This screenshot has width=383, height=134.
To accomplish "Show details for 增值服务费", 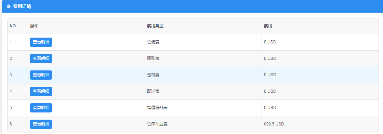I will 41,108.
